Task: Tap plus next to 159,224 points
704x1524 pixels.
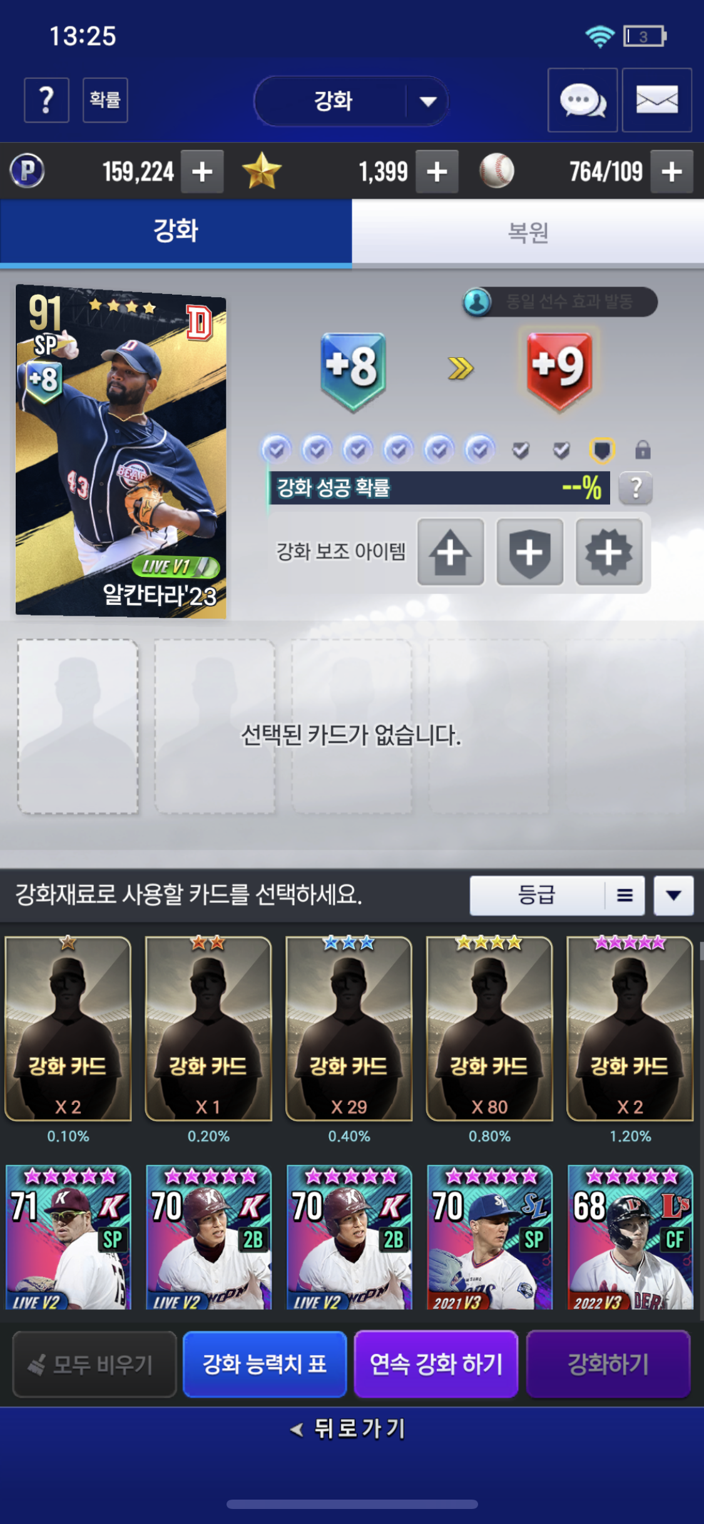Action: [x=203, y=171]
